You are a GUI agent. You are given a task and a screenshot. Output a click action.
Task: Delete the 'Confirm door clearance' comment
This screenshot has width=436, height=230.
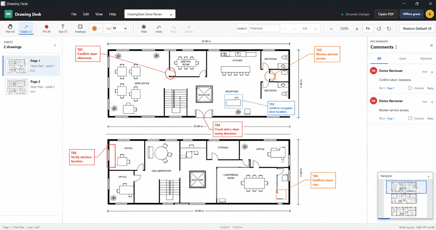[432, 72]
